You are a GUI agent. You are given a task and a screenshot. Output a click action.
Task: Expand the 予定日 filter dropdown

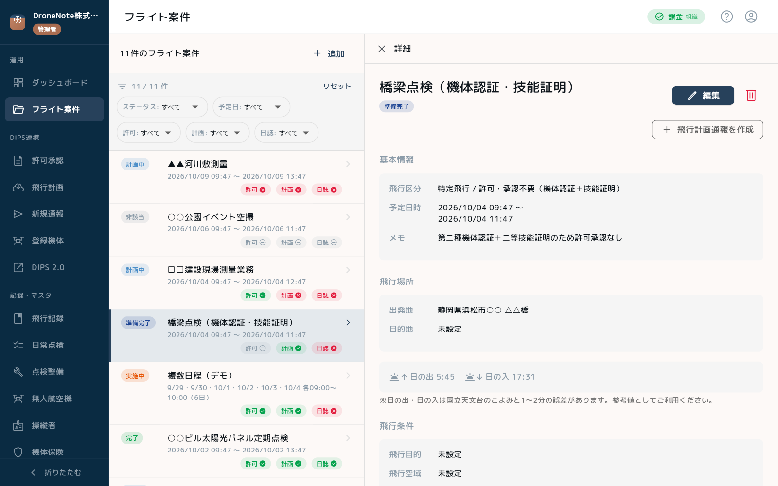coord(251,107)
